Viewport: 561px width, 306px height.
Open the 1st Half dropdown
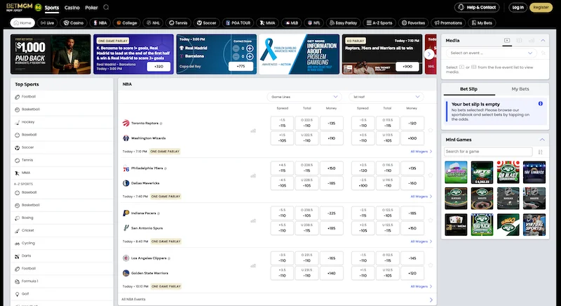point(388,96)
